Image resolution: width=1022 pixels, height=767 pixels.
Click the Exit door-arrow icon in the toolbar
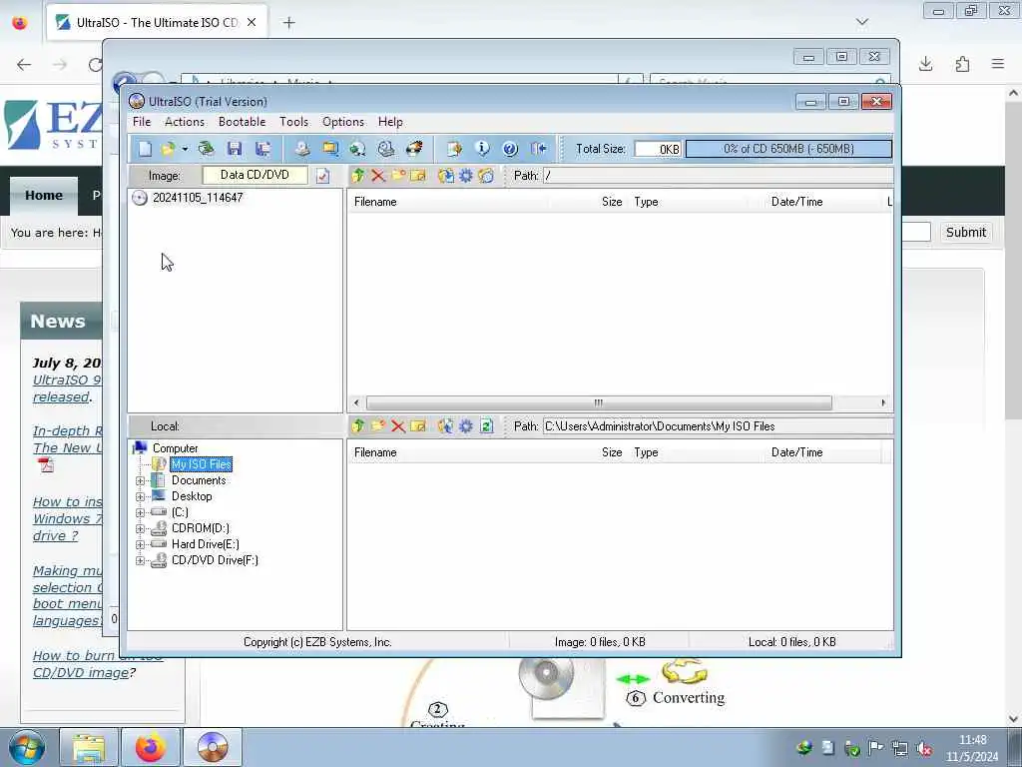tap(538, 149)
